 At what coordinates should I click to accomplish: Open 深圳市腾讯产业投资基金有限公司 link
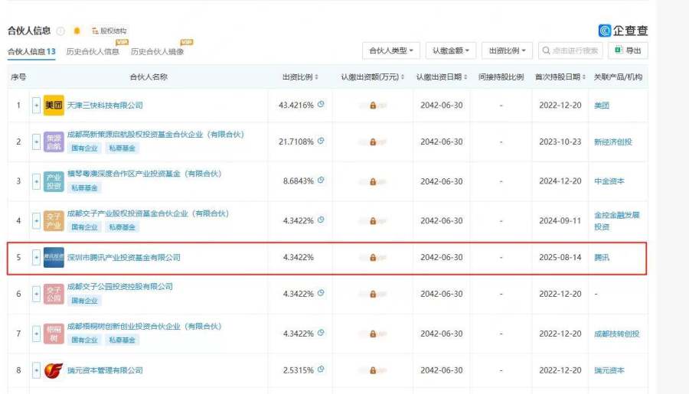pos(124,257)
